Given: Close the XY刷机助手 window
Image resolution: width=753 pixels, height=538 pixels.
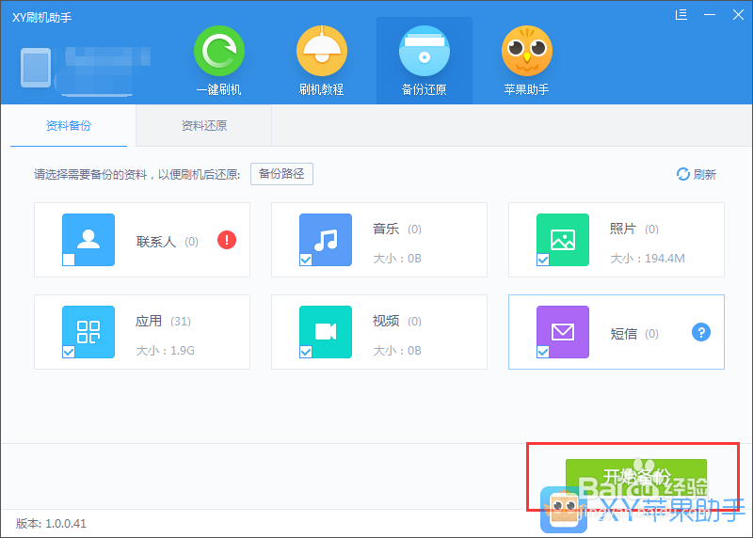Looking at the screenshot, I should click(738, 15).
